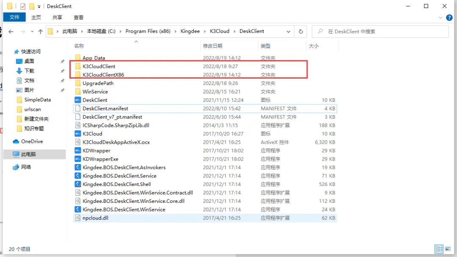Expand arrow after Kingdee breadcrumb
Image resolution: width=457 pixels, height=257 pixels.
[x=205, y=31]
